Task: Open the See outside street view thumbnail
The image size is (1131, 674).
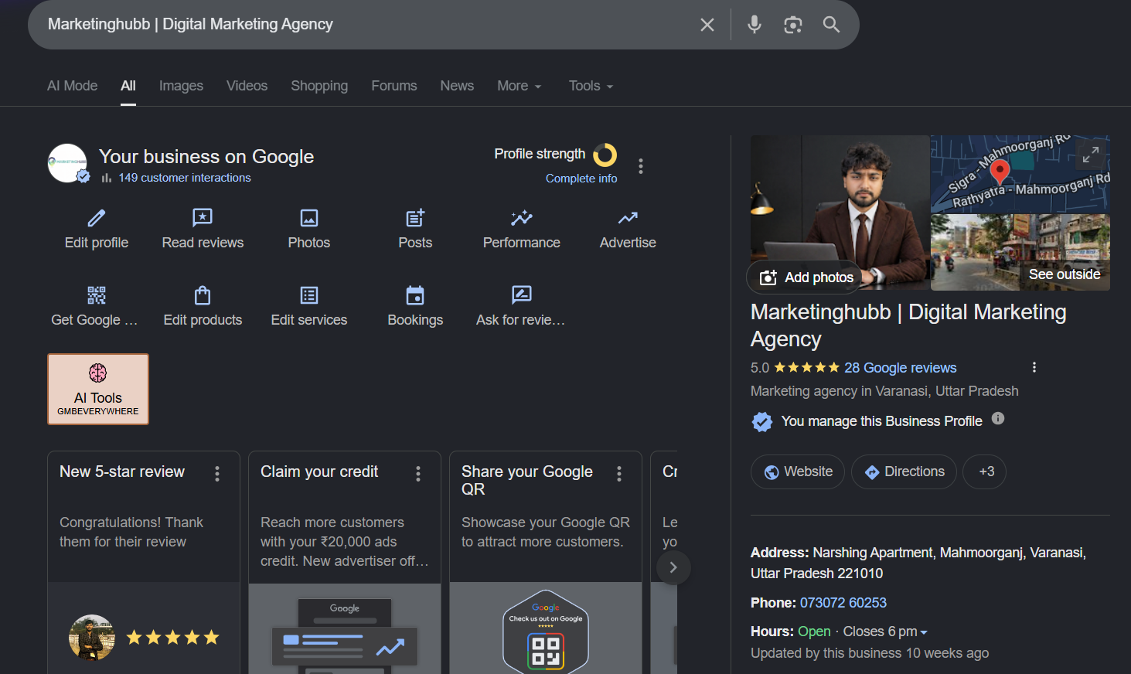Action: [1020, 253]
